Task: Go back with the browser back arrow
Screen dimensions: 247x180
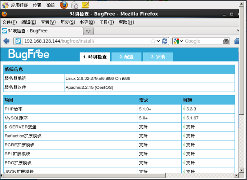Action: [x=6, y=41]
